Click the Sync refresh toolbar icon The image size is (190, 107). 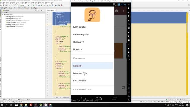[x=6, y=5]
